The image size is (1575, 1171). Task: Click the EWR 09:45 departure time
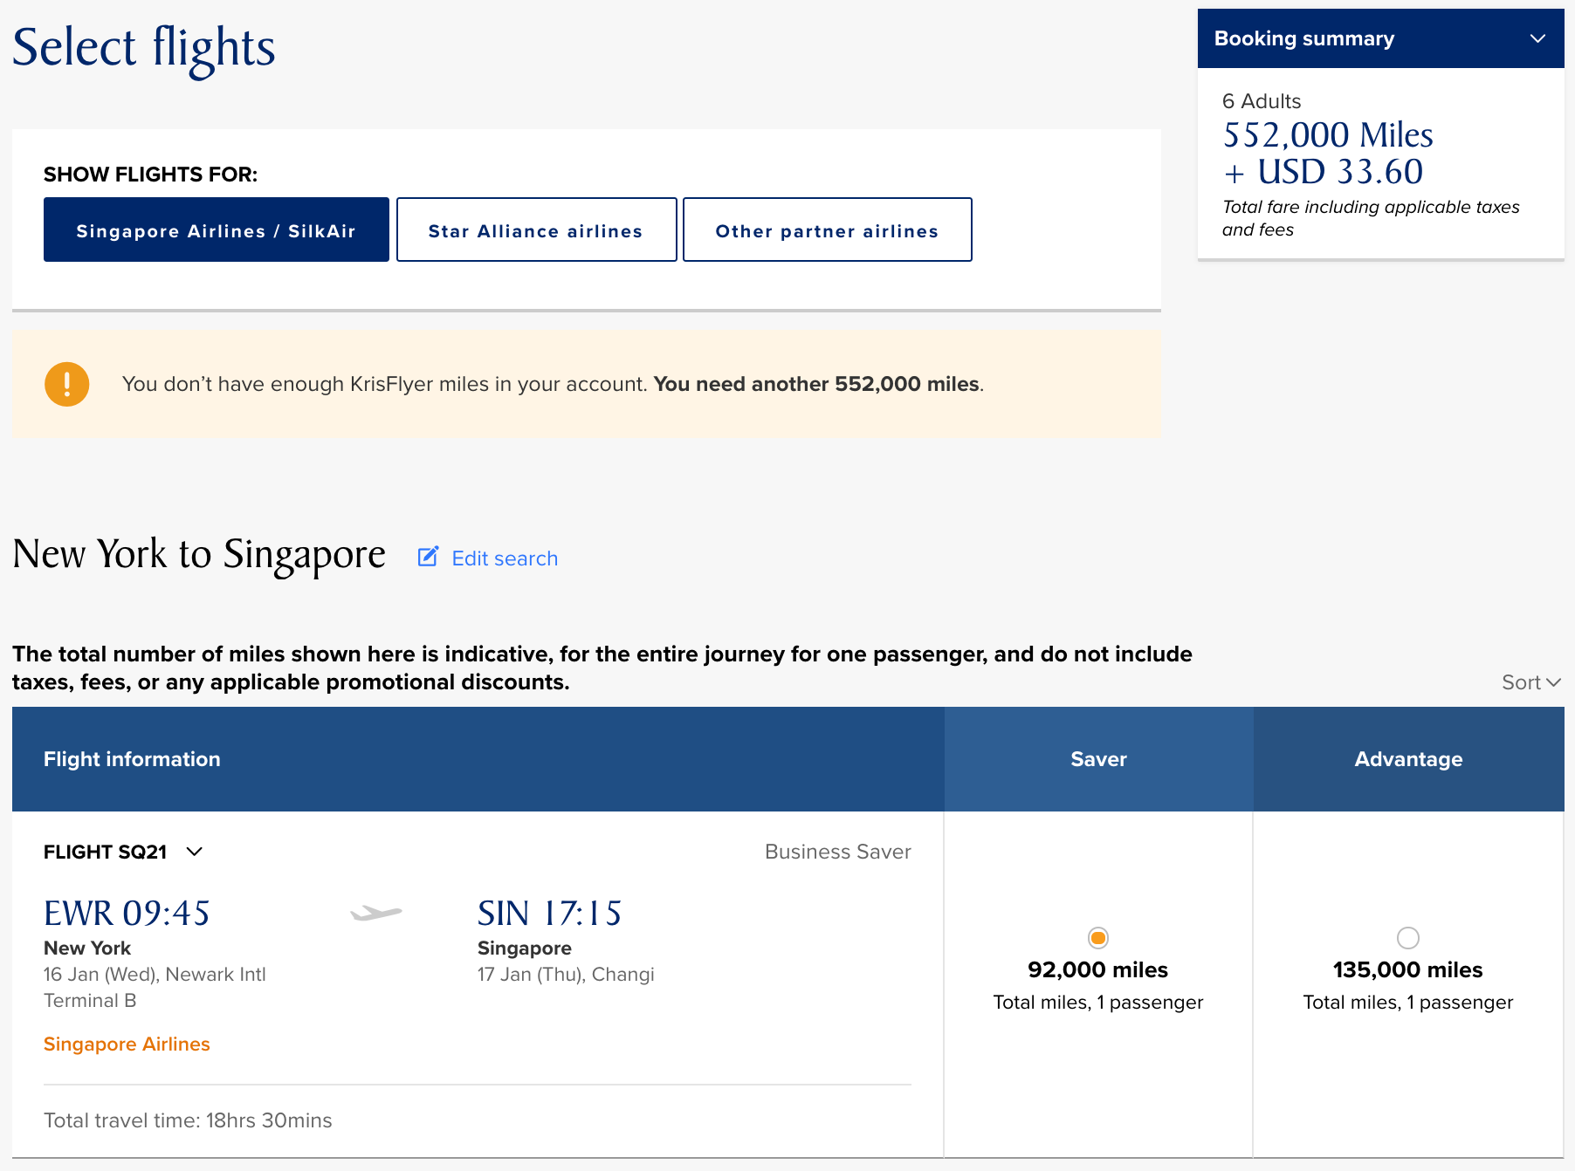[127, 914]
